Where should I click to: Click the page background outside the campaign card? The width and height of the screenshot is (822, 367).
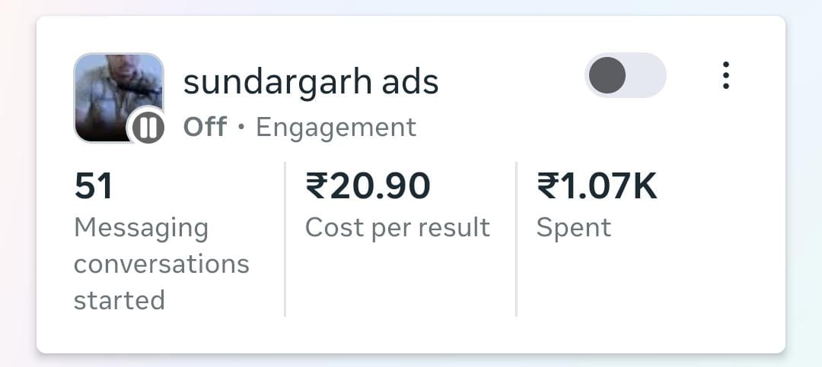pos(411,360)
